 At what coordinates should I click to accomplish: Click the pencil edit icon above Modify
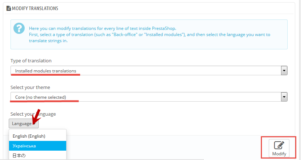[279, 146]
